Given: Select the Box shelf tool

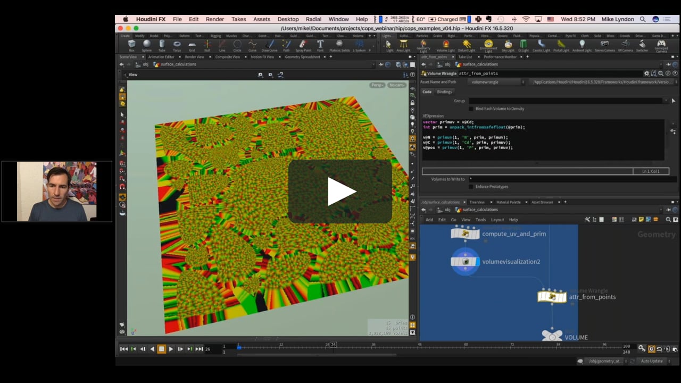Looking at the screenshot, I should (x=131, y=46).
